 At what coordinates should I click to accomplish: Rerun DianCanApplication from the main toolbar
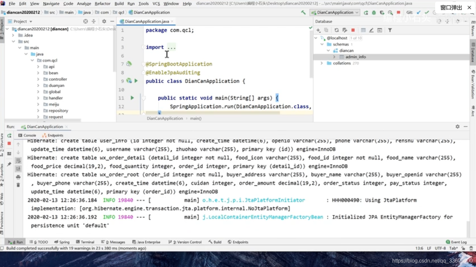pos(366,13)
